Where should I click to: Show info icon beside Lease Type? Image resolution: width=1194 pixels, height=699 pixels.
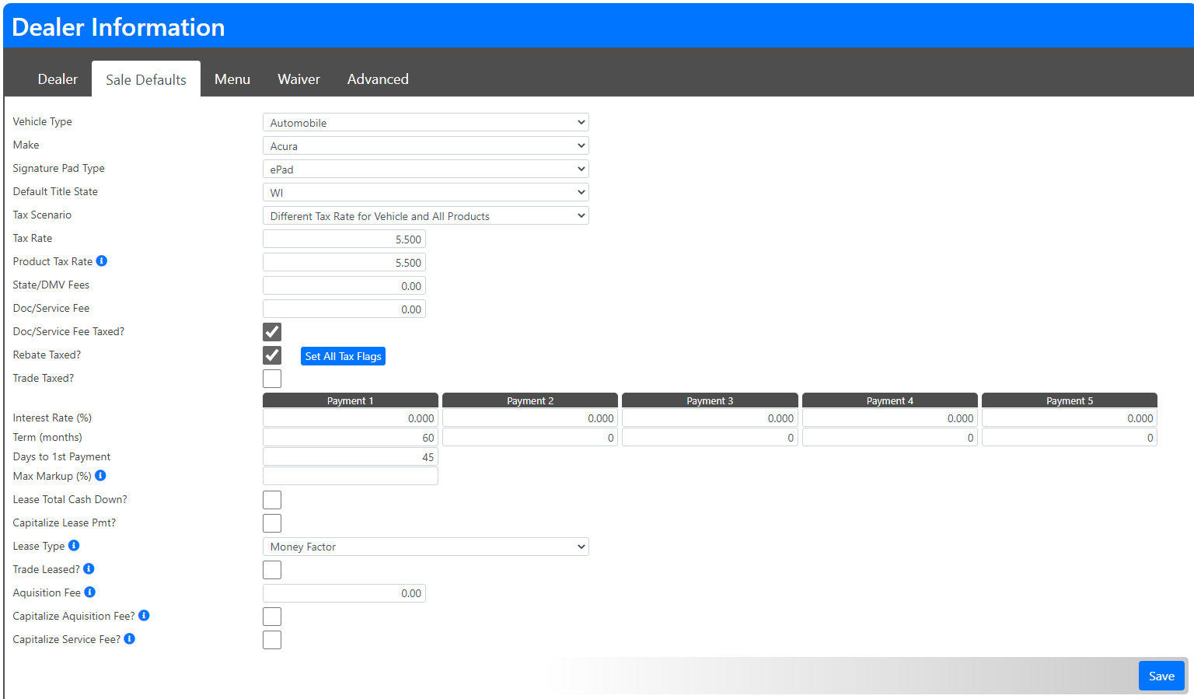coord(74,546)
